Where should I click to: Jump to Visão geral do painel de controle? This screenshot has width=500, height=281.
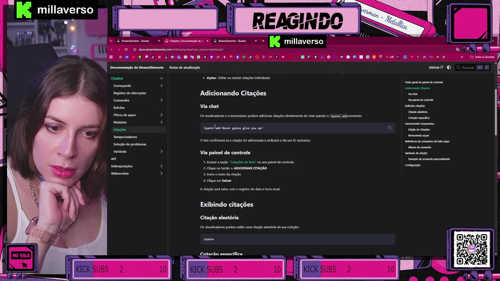(x=424, y=82)
